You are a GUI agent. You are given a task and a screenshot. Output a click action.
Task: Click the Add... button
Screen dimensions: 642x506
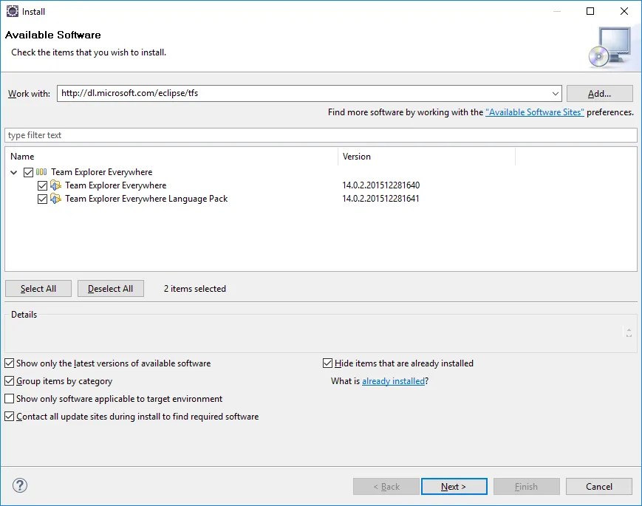point(599,93)
